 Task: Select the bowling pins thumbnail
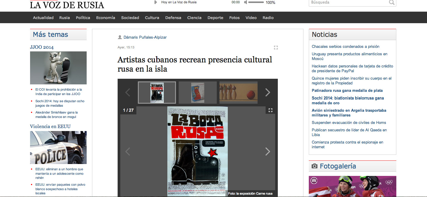[x=238, y=92]
